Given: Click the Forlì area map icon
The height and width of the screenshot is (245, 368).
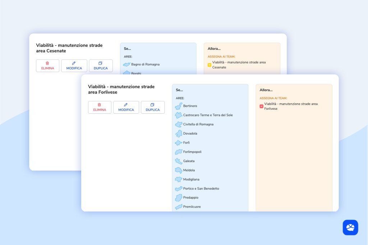Looking at the screenshot, I should pyautogui.click(x=179, y=143).
